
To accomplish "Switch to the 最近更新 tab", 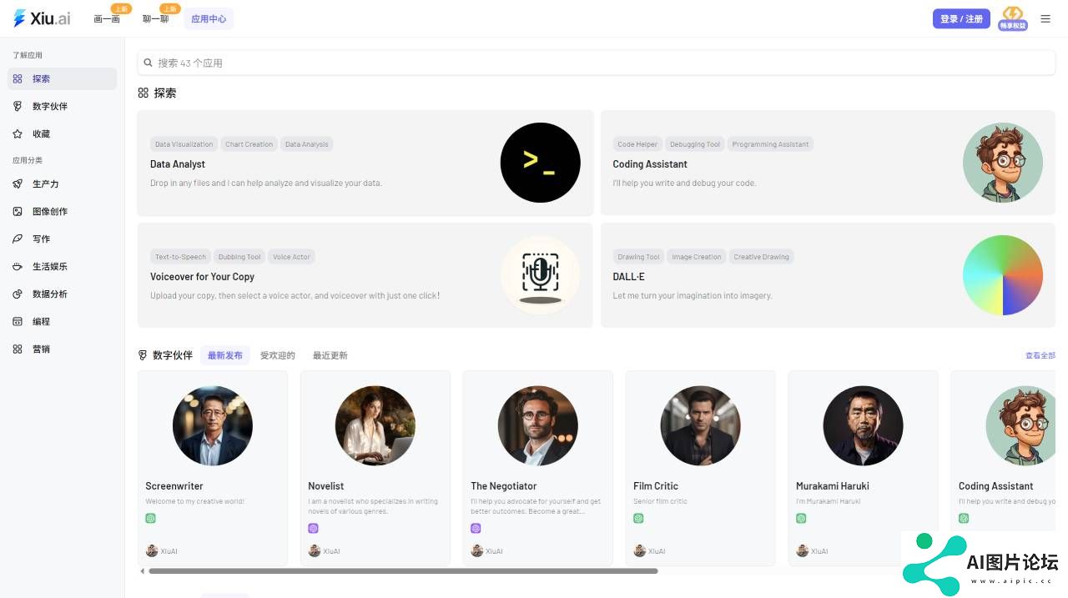I will (x=330, y=355).
